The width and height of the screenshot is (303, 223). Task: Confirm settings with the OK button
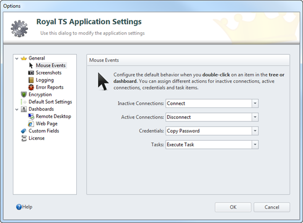click(x=233, y=207)
